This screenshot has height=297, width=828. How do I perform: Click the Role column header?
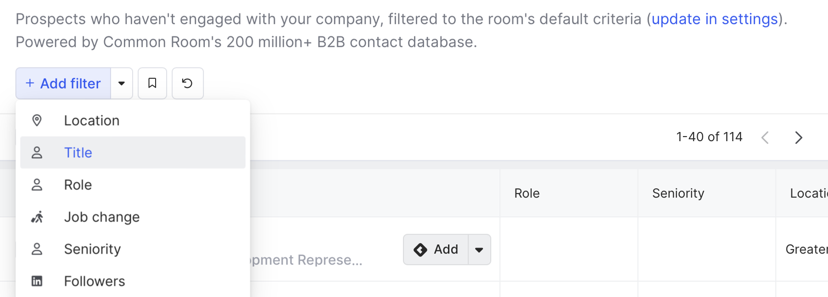pyautogui.click(x=526, y=193)
